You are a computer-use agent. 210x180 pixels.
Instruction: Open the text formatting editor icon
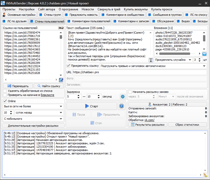tap(151, 60)
